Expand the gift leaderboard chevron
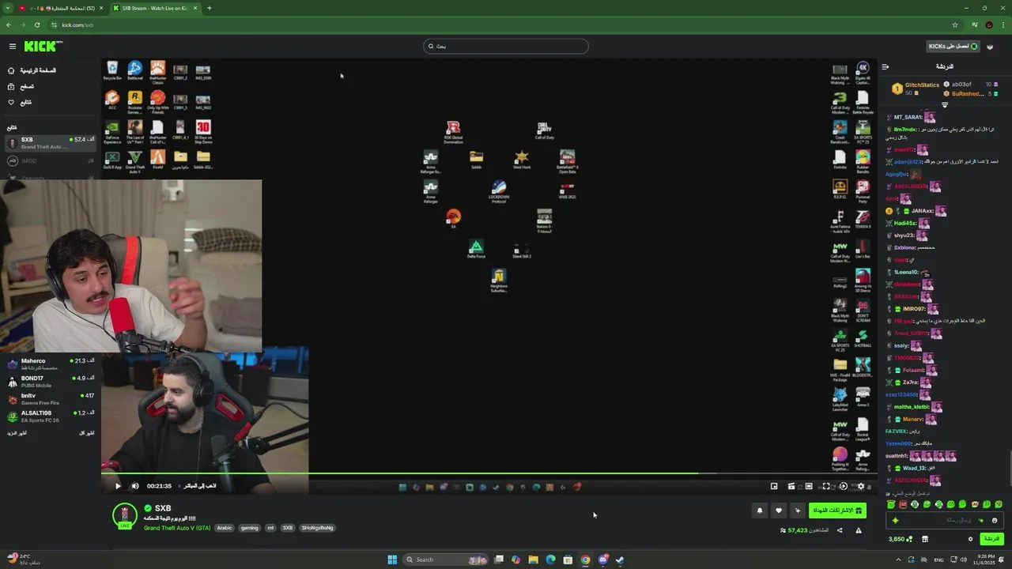 point(945,104)
